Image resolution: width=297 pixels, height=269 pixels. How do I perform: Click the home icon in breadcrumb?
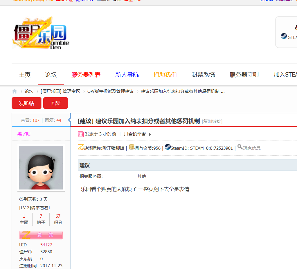(15, 91)
